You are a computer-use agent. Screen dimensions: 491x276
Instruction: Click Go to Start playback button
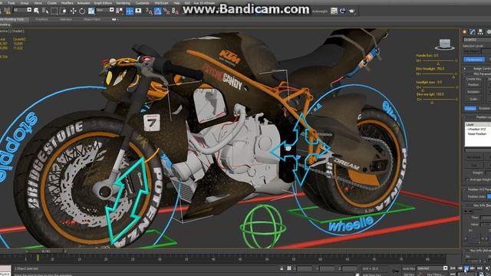pyautogui.click(x=453, y=268)
